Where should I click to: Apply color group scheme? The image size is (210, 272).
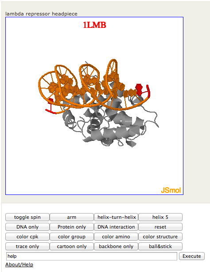tap(72, 237)
